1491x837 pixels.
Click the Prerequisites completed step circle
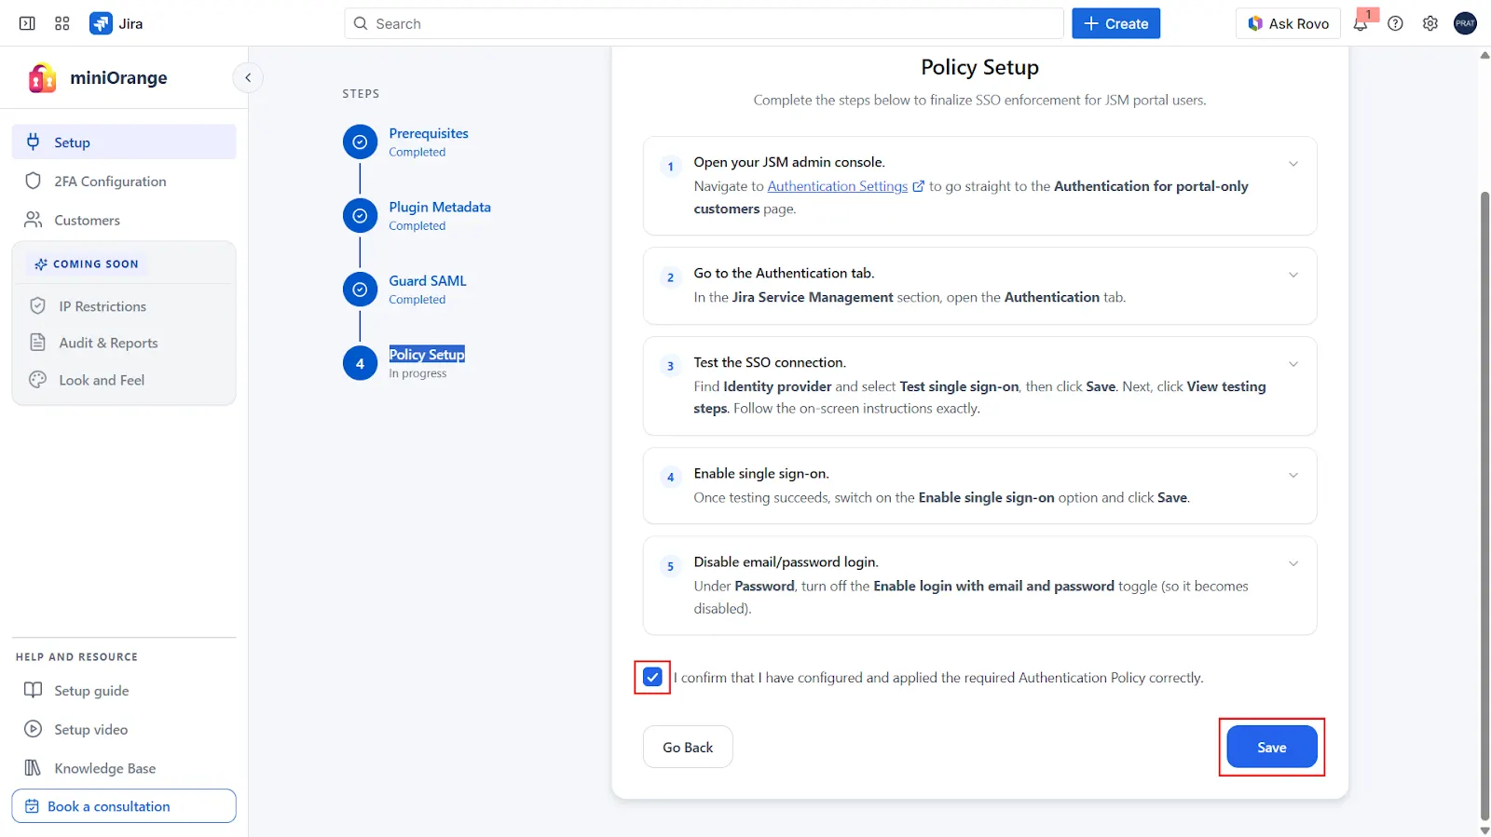(360, 142)
